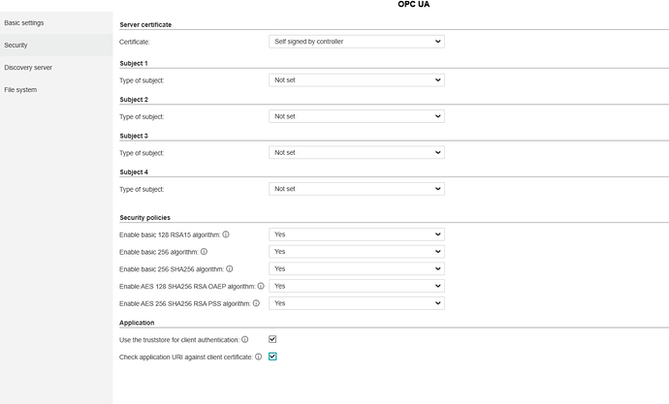Click info icon beside basic 256 algorithm
Image resolution: width=669 pixels, height=404 pixels.
tap(204, 252)
